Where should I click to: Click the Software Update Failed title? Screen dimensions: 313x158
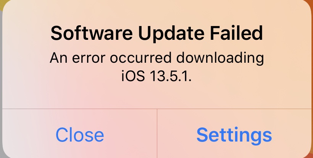point(157,33)
